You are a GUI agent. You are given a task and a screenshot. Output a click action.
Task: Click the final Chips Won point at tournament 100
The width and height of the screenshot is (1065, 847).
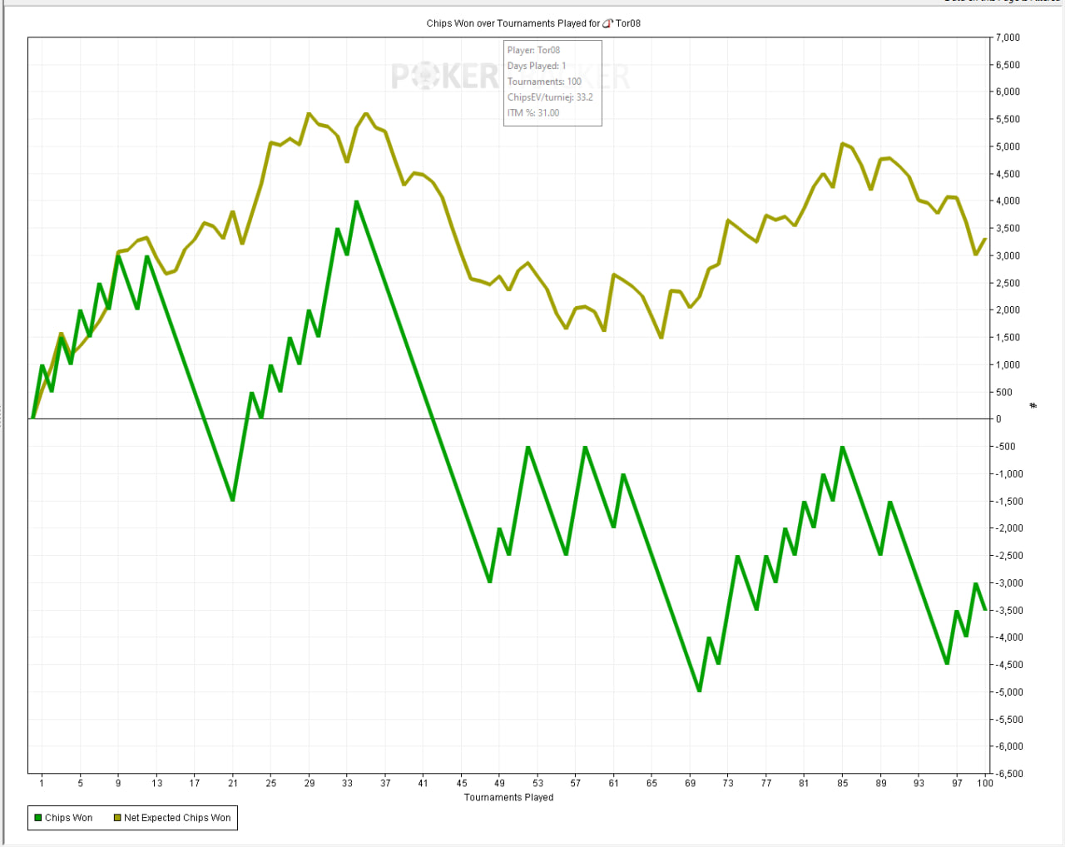(985, 610)
